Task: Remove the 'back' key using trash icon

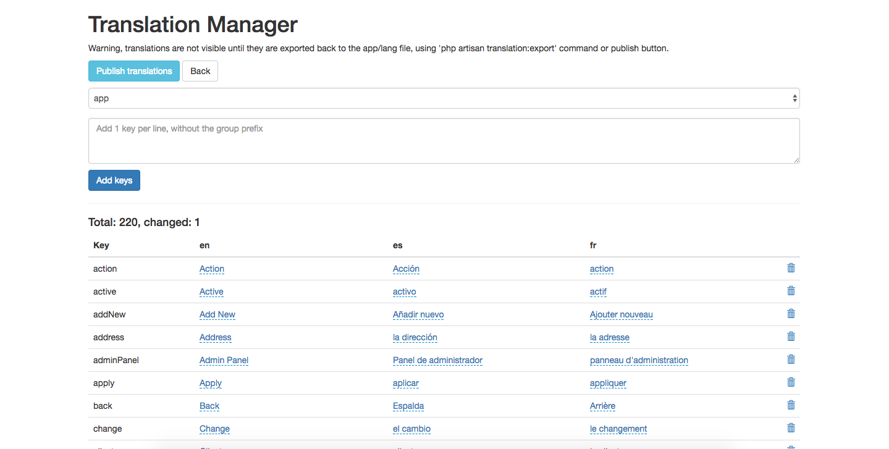Action: coord(791,405)
